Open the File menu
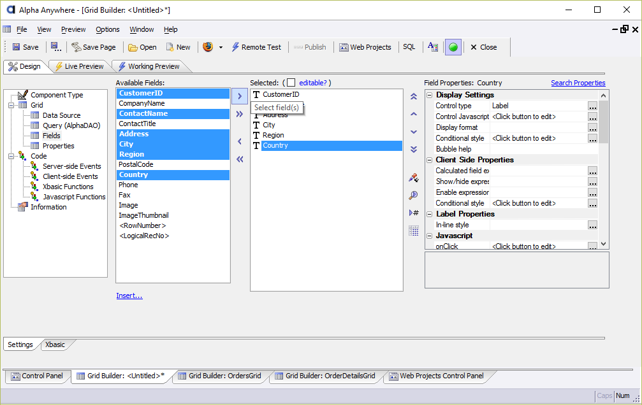 point(22,29)
